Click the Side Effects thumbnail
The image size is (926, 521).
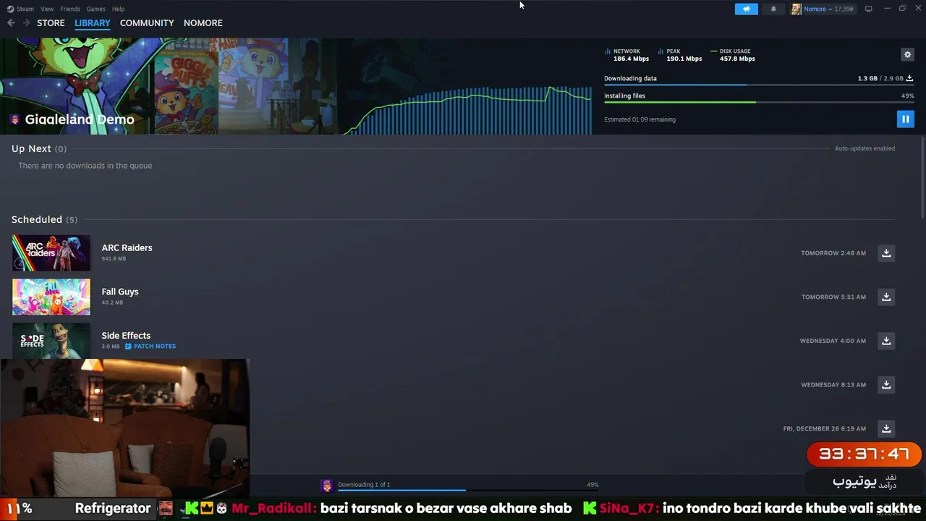pos(51,340)
